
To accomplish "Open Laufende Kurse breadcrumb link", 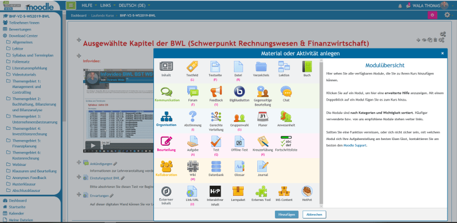I will [102, 15].
